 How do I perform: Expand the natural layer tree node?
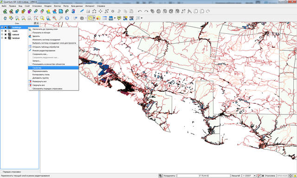(2, 34)
